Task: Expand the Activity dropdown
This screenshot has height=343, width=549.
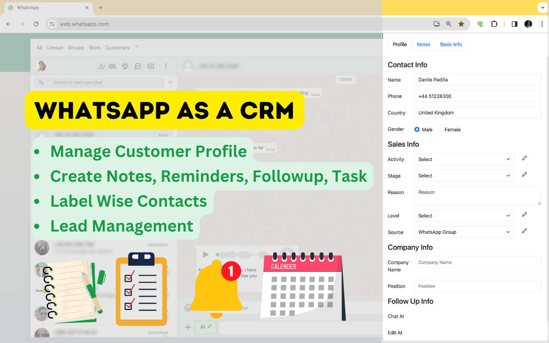Action: pyautogui.click(x=464, y=159)
